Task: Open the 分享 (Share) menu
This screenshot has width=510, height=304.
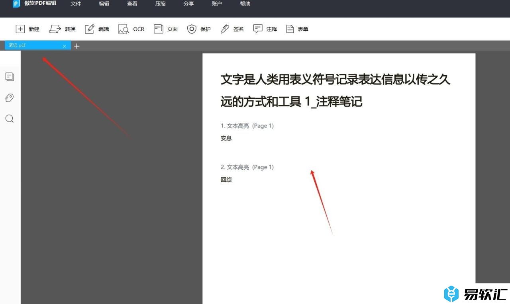Action: (x=189, y=4)
